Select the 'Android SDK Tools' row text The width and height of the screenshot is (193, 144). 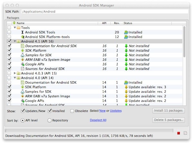40,32
